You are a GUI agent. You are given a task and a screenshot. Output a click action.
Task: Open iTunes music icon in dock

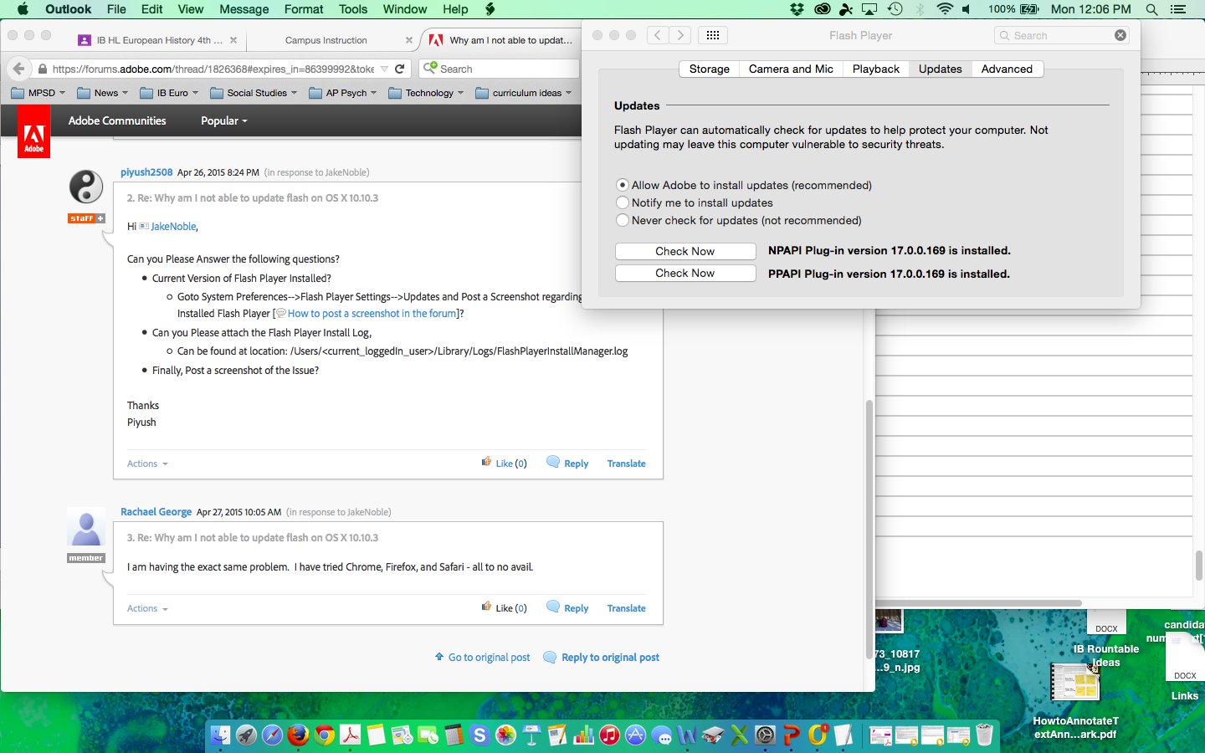click(609, 735)
